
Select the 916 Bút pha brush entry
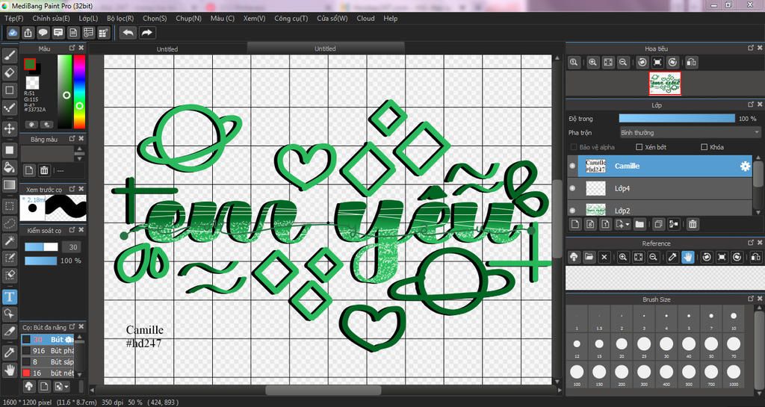[x=48, y=350]
